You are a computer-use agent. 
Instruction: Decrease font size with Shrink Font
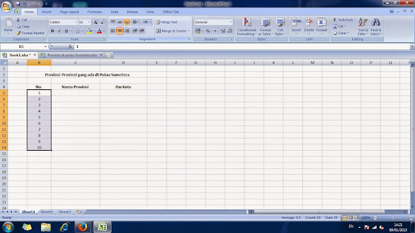coord(102,22)
